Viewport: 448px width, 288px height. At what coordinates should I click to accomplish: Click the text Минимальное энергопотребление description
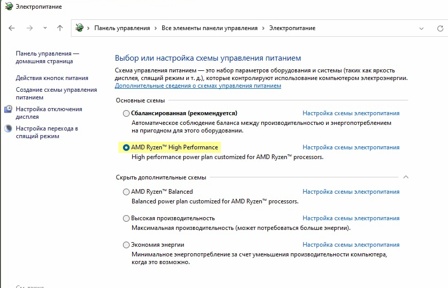click(x=259, y=258)
